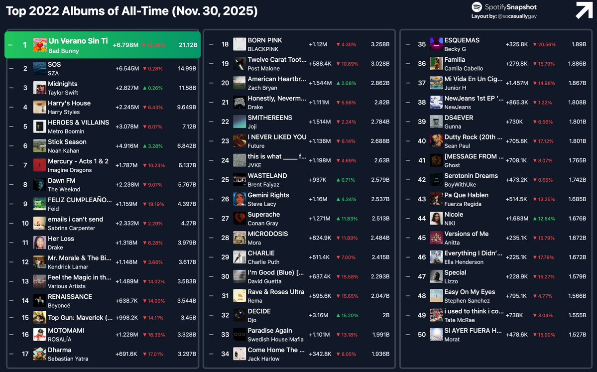Click rank number 35 for ESQUEMAS
The height and width of the screenshot is (372, 597).
tap(422, 44)
